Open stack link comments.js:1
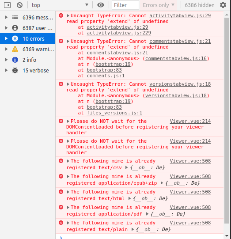This screenshot has height=239, width=231. point(106,76)
